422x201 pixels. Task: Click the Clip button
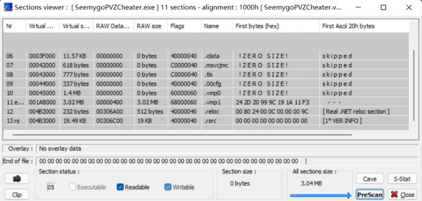pyautogui.click(x=16, y=194)
